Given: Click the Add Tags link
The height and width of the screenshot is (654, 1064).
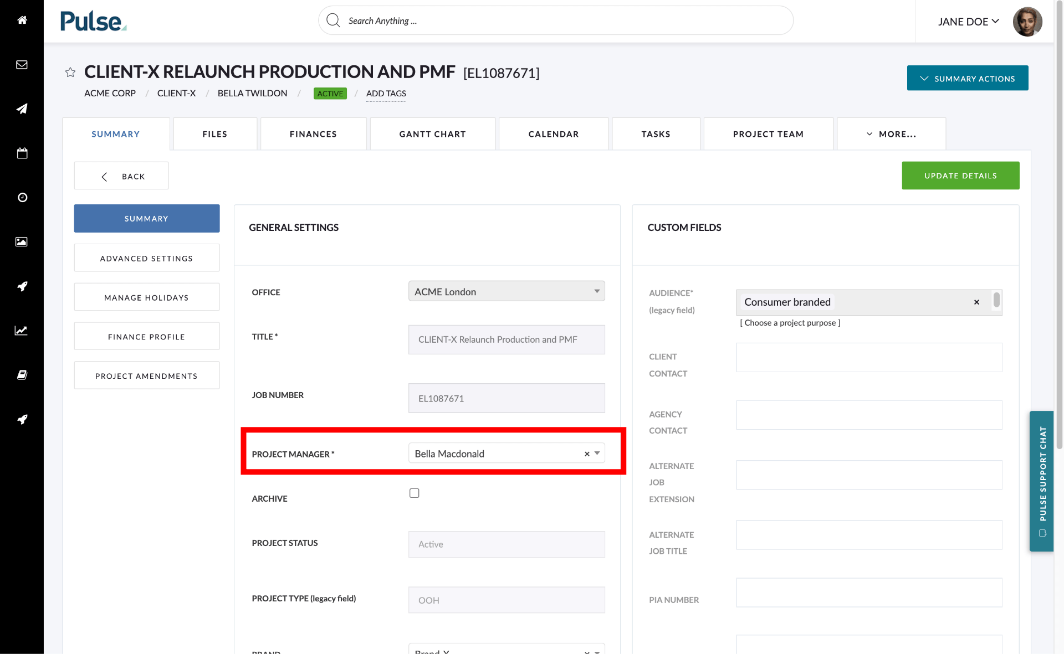Looking at the screenshot, I should click(386, 94).
